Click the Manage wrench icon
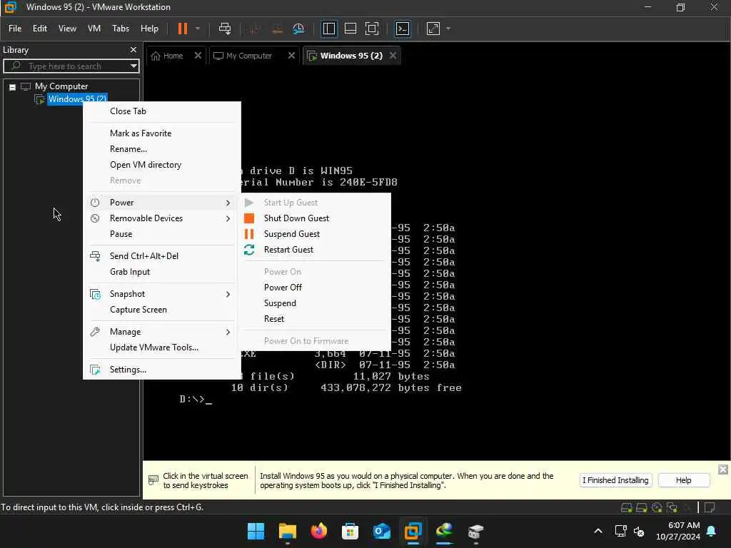The width and height of the screenshot is (731, 548). 95,332
